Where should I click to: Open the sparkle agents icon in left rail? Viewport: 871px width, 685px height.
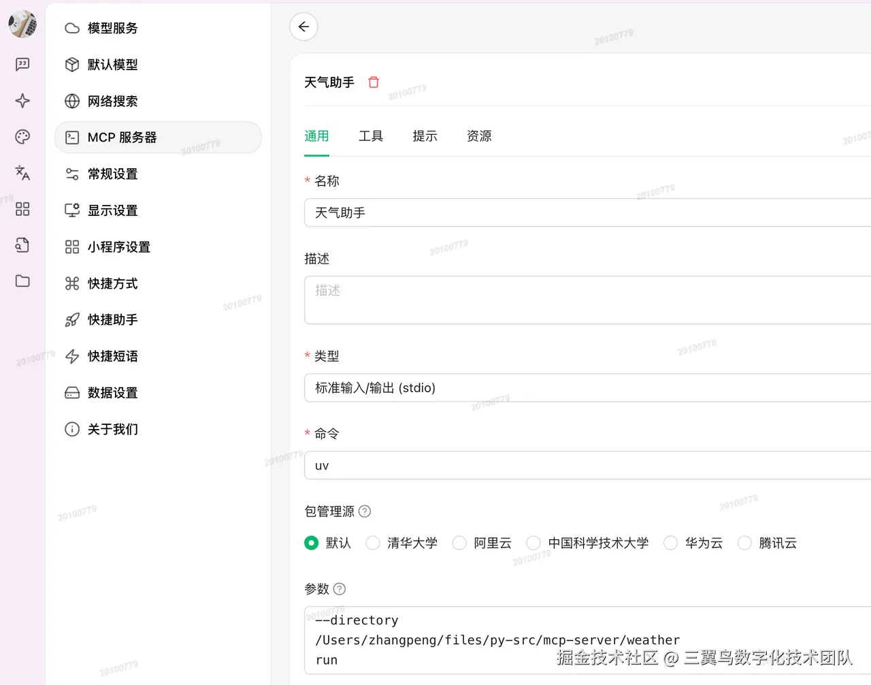pyautogui.click(x=22, y=101)
